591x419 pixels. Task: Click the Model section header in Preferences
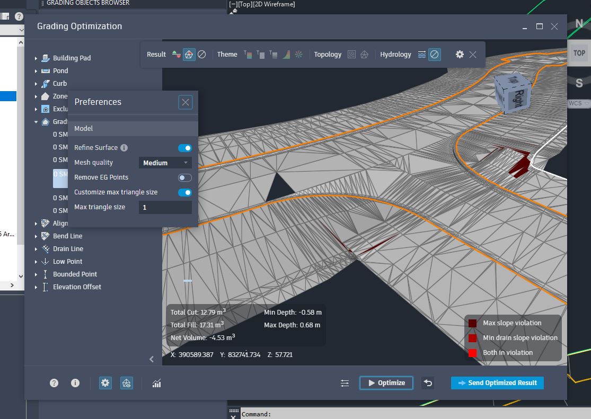[x=133, y=129]
